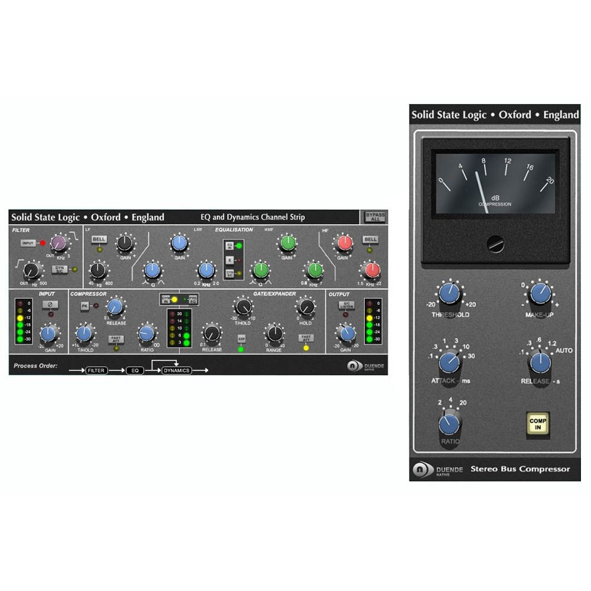Click the Compressor RATIO knob
The height and width of the screenshot is (591, 591).
click(146, 333)
